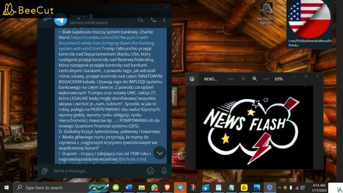Click the system tray microphone icon
The width and height of the screenshot is (343, 193).
291,188
